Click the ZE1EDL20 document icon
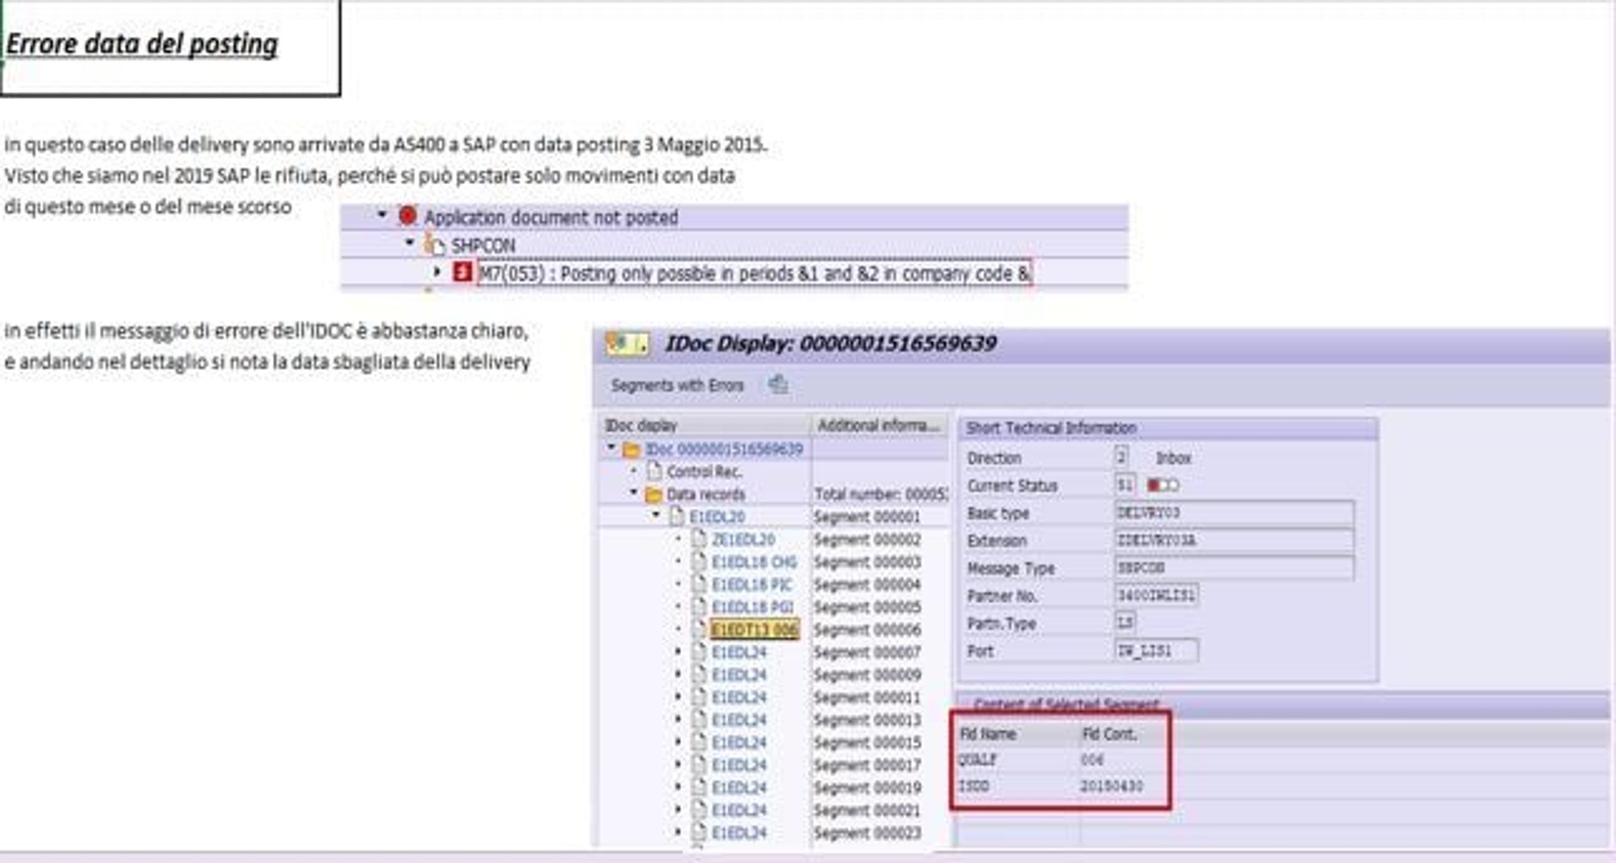 point(699,539)
